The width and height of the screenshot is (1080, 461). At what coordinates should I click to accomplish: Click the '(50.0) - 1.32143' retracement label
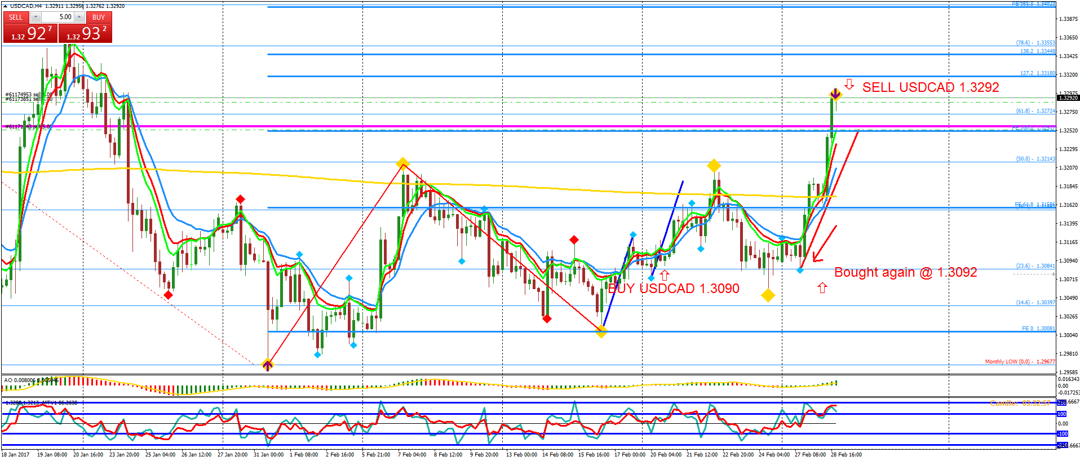point(1035,159)
